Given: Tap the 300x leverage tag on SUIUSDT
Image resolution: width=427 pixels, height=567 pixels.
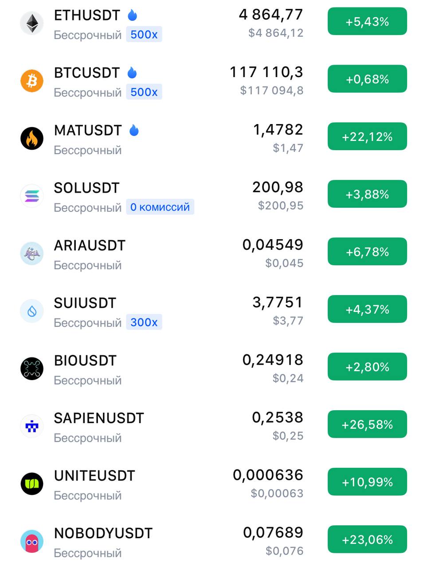Looking at the screenshot, I should pyautogui.click(x=144, y=322).
